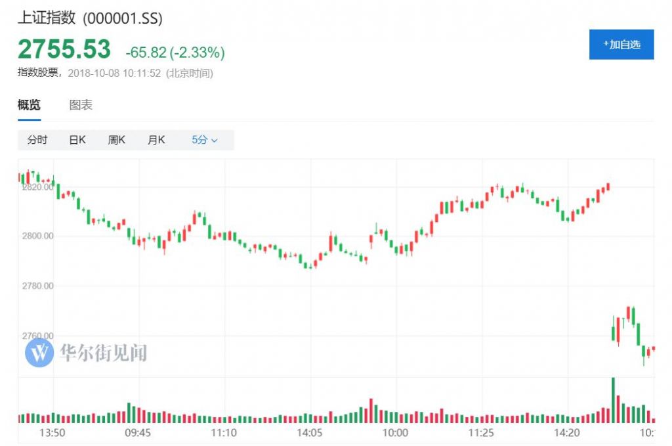Image resolution: width=672 pixels, height=446 pixels.
Task: Click the 09:45 time axis label
Action: coord(138,433)
